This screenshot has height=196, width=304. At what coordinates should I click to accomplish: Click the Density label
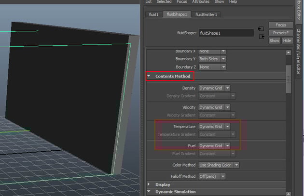(x=189, y=88)
